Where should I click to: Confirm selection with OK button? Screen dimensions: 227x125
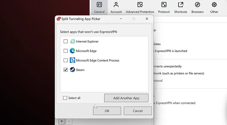[107, 111]
